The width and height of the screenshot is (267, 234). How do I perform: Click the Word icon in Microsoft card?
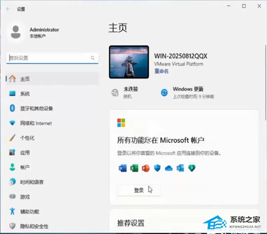click(123, 168)
